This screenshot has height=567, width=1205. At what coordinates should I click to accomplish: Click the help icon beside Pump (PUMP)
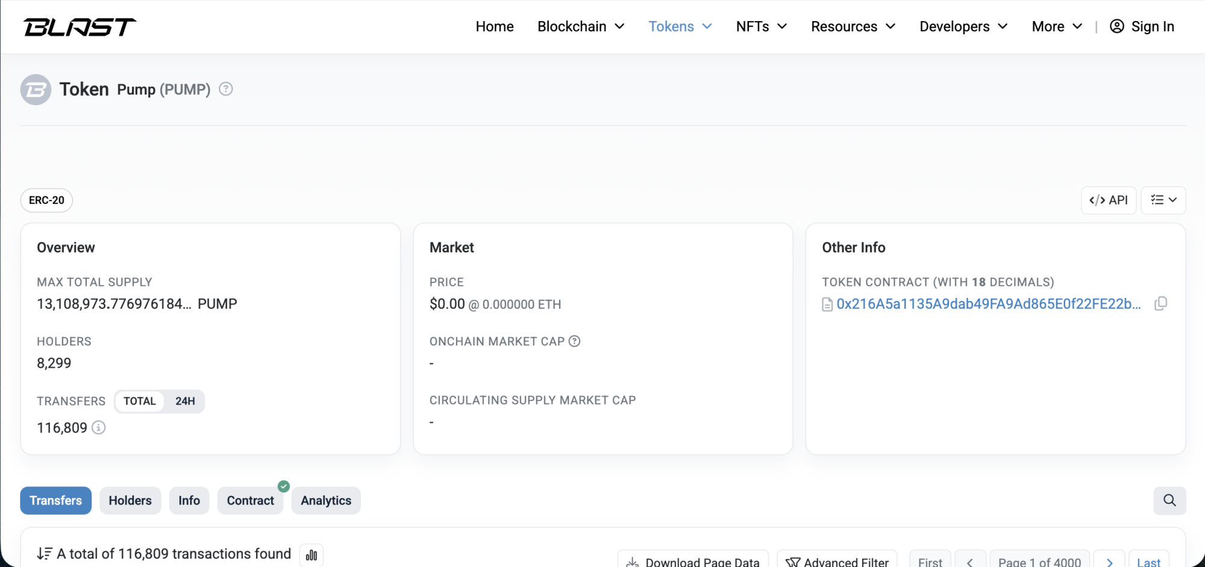(226, 89)
